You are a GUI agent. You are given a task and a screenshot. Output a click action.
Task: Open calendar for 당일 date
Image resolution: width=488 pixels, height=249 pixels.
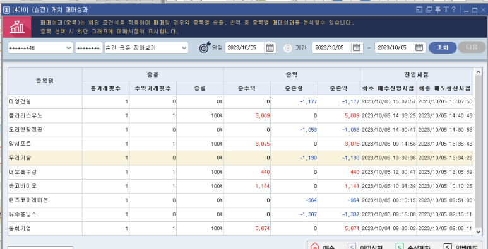270,47
